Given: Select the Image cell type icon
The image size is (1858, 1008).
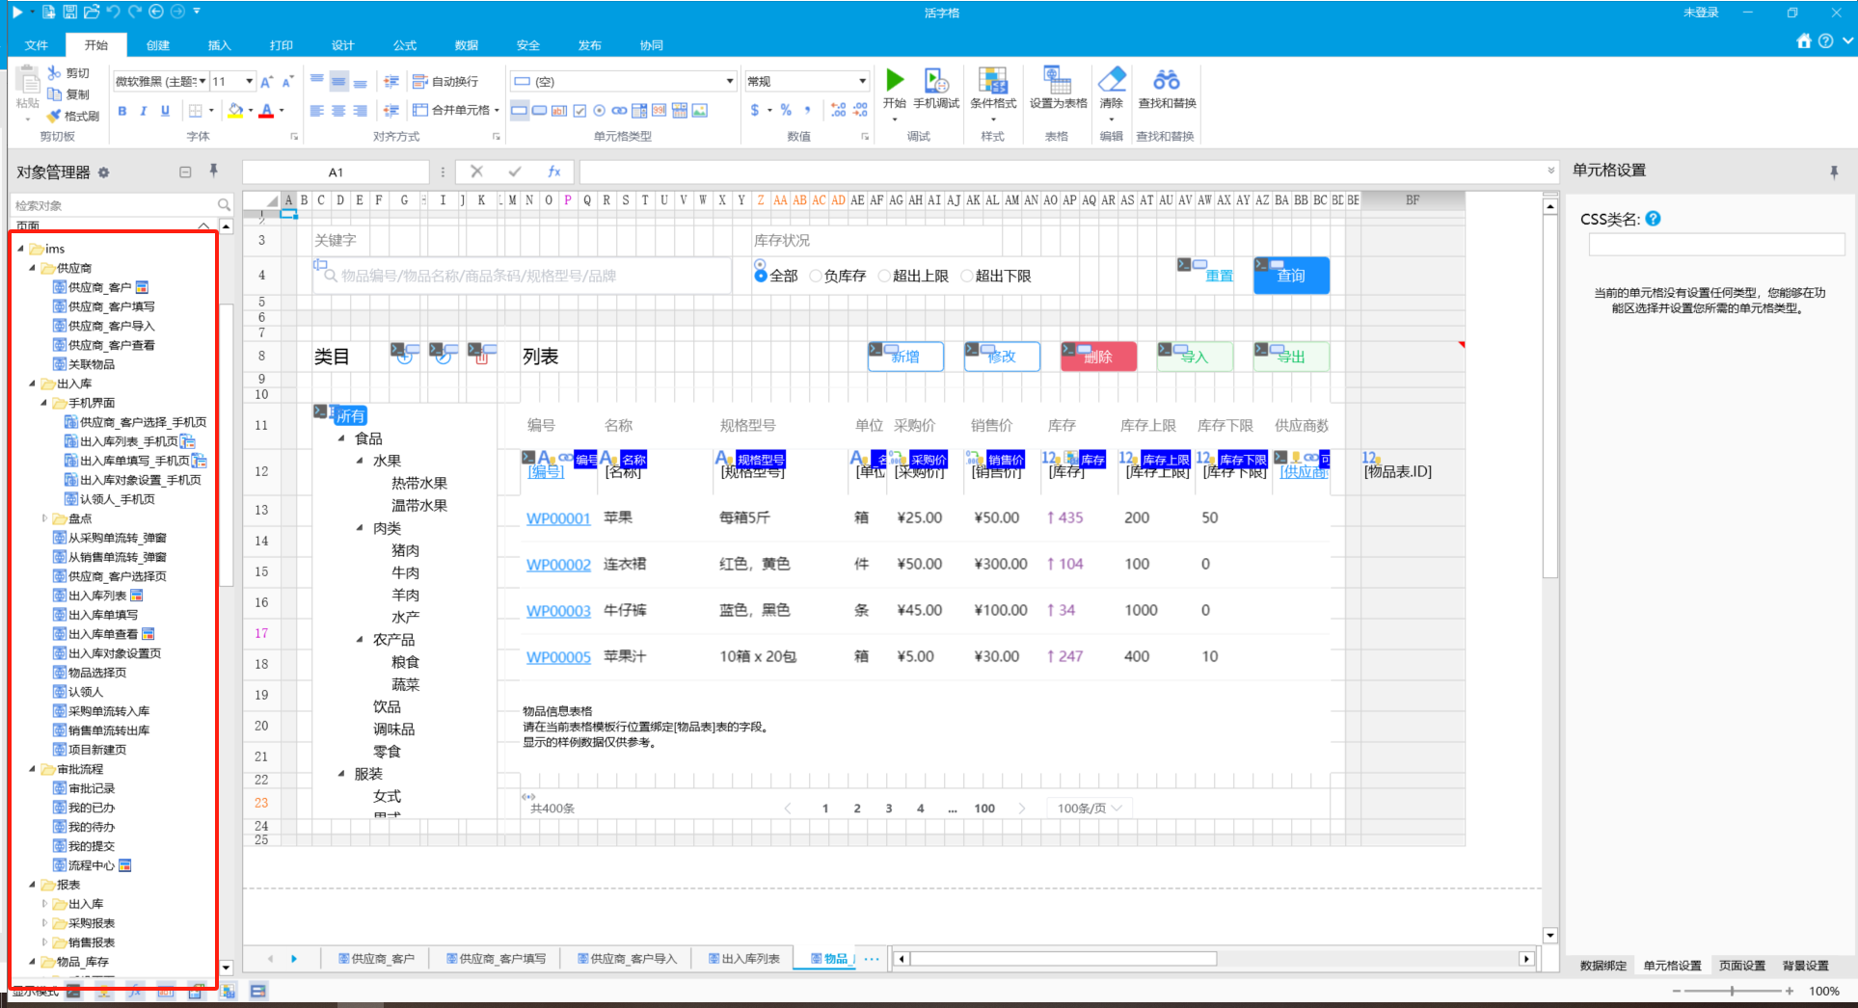Looking at the screenshot, I should 700,111.
